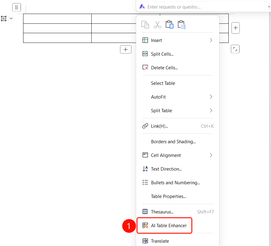Click the layout options icon beside table
This screenshot has height=246, width=271.
4,19
